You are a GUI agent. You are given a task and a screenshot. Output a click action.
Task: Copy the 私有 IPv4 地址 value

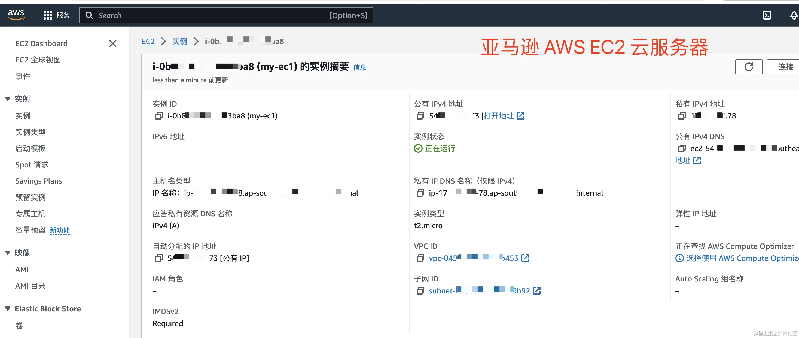681,116
